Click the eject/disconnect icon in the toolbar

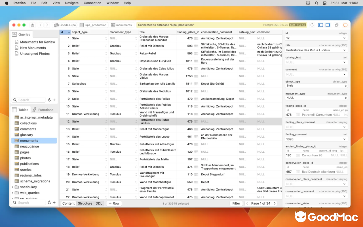[x=32, y=25]
